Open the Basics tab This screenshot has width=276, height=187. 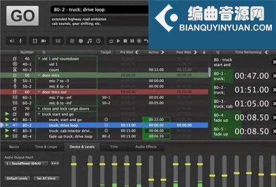(14, 147)
